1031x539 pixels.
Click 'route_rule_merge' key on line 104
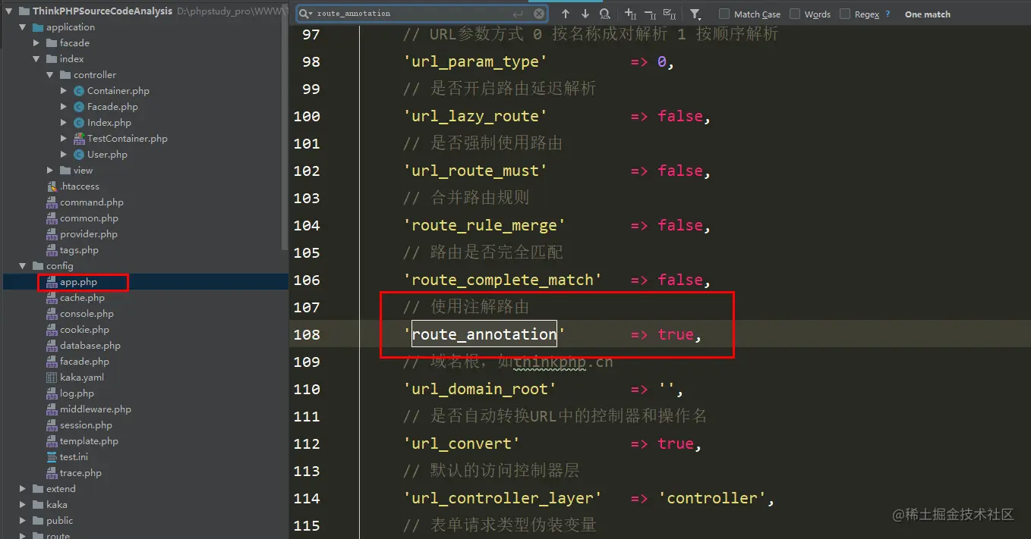(484, 225)
